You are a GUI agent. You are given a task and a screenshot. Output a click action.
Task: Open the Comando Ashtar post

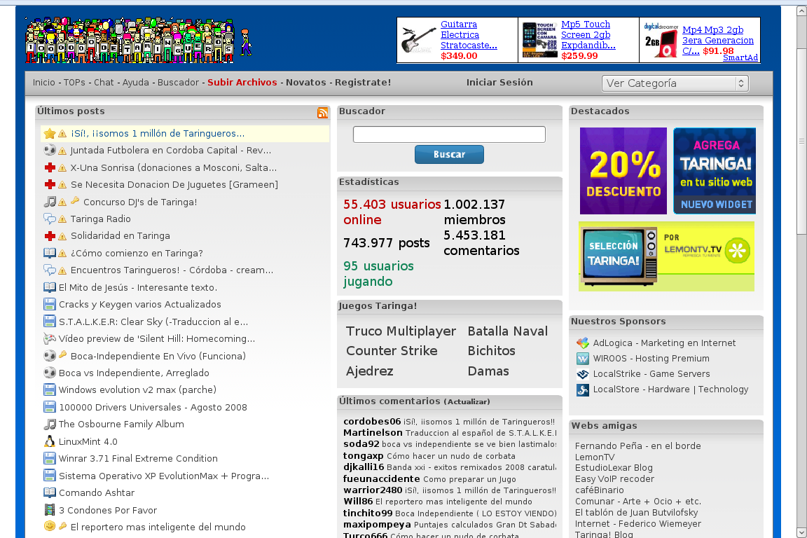[x=96, y=492]
